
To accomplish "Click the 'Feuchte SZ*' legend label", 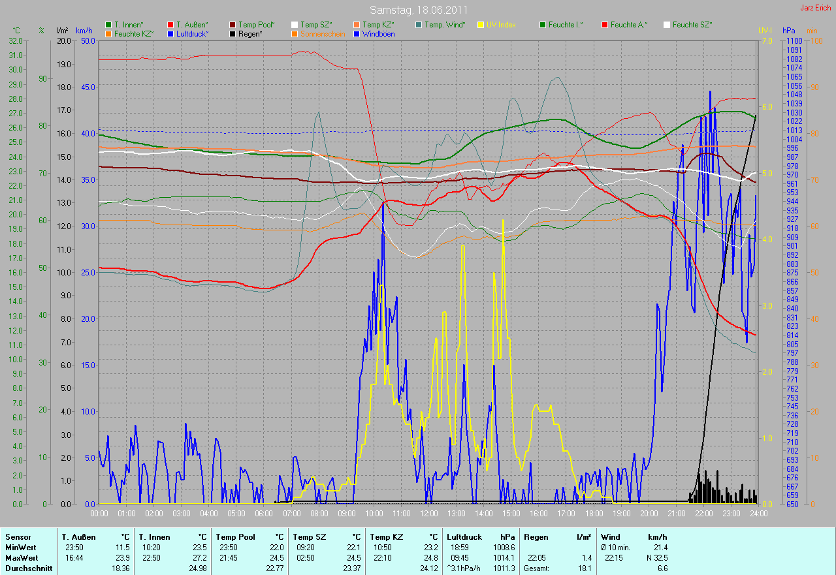I will (692, 25).
